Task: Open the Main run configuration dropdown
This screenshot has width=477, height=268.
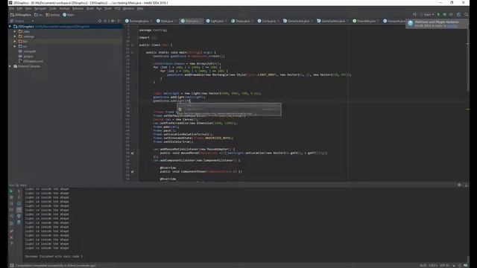Action: 427,14
